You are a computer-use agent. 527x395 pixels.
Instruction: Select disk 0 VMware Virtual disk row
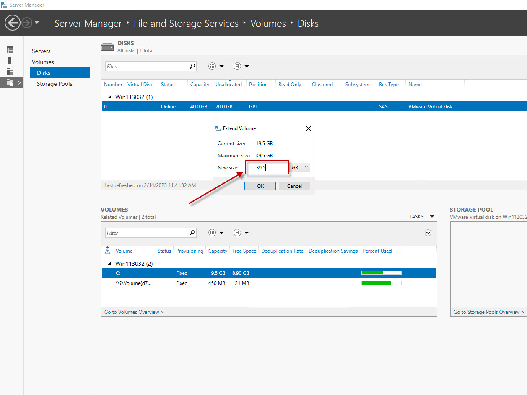(314, 106)
